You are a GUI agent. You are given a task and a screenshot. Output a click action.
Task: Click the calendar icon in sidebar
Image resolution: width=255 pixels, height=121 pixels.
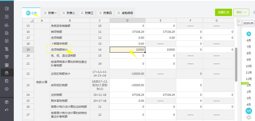[x=7, y=41]
